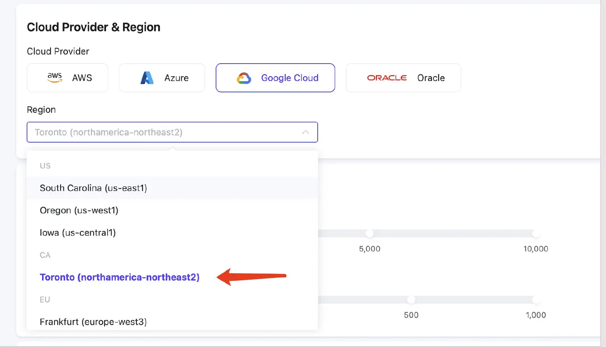The width and height of the screenshot is (606, 347).
Task: Click the Google Cloud logo icon
Action: pyautogui.click(x=244, y=78)
